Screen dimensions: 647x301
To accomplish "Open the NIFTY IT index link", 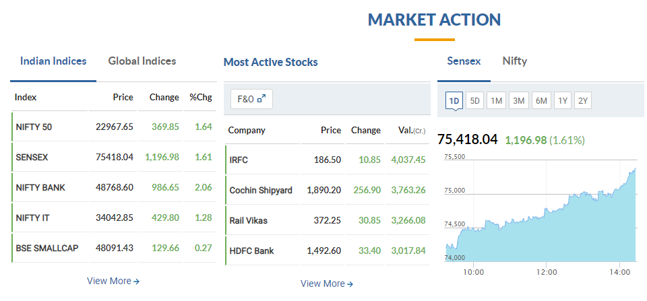I will [32, 218].
